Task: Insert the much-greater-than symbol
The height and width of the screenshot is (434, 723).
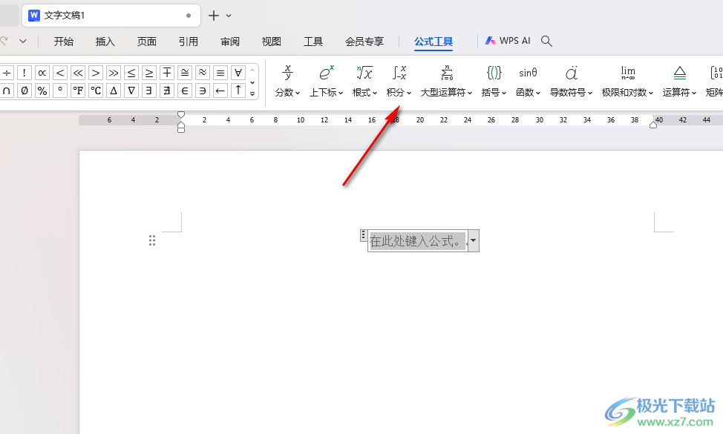Action: [x=114, y=73]
